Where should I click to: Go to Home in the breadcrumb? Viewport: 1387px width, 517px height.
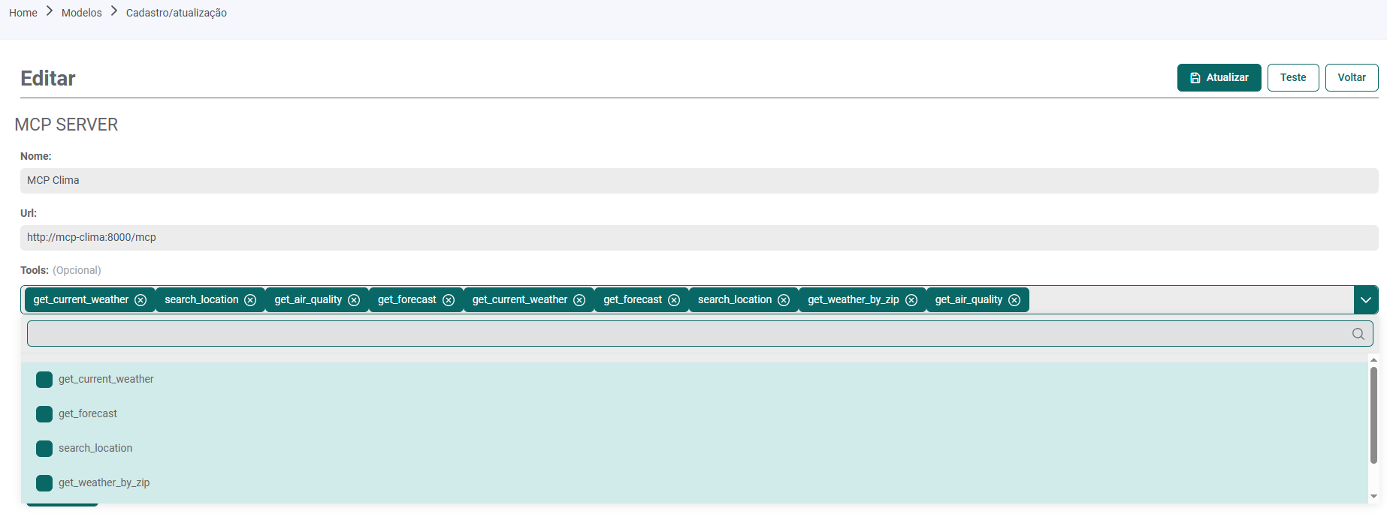coord(23,13)
